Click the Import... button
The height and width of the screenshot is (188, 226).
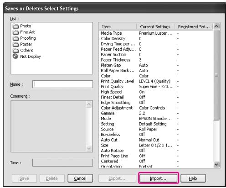click(x=158, y=178)
